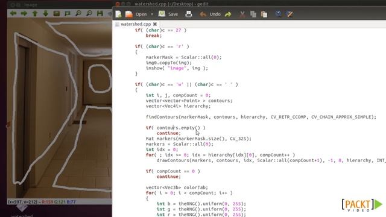Redo with the green arrow icon
386x217 pixels.
[228, 14]
